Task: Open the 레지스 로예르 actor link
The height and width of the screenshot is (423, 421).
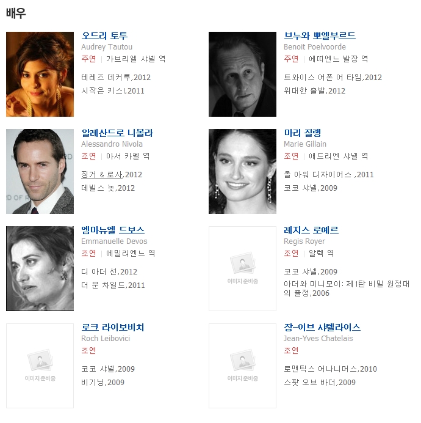Action: tap(311, 230)
